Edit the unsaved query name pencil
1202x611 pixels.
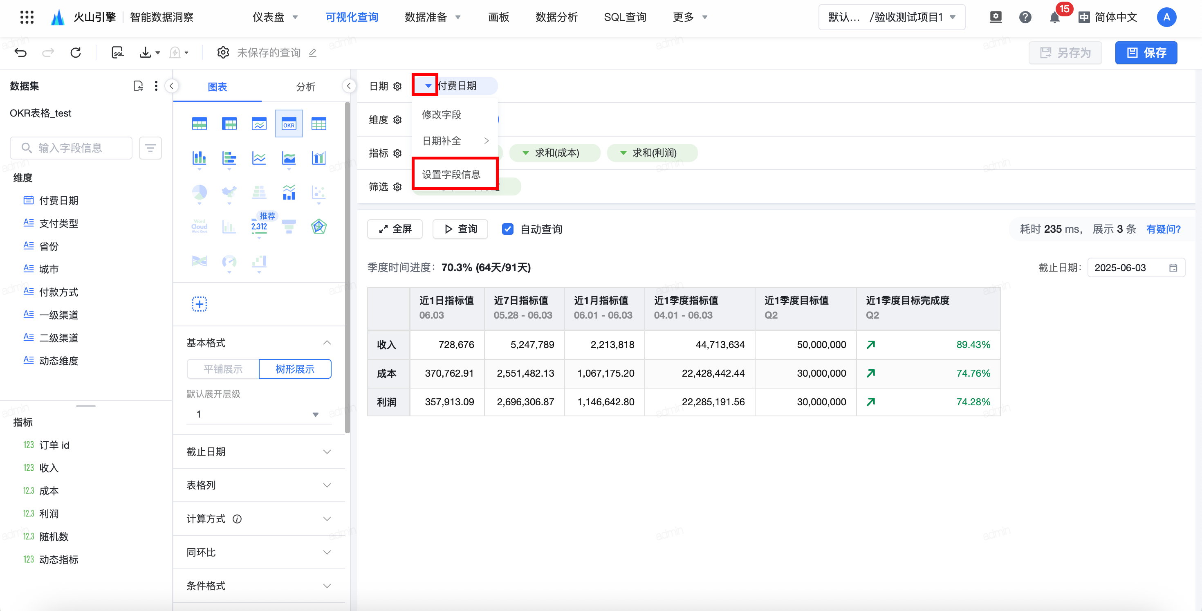313,53
